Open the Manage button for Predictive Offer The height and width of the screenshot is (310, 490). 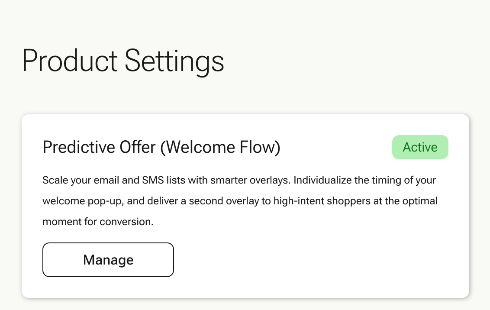click(x=108, y=260)
